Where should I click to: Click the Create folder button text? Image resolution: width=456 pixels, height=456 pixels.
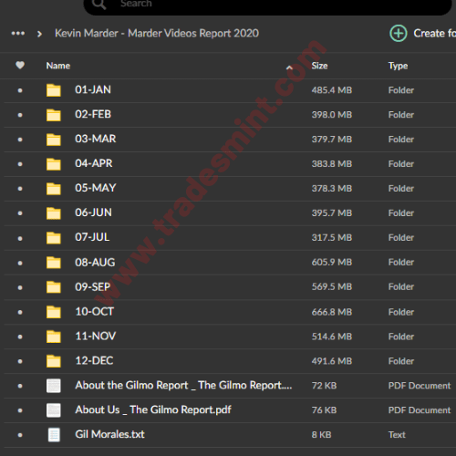coord(434,33)
